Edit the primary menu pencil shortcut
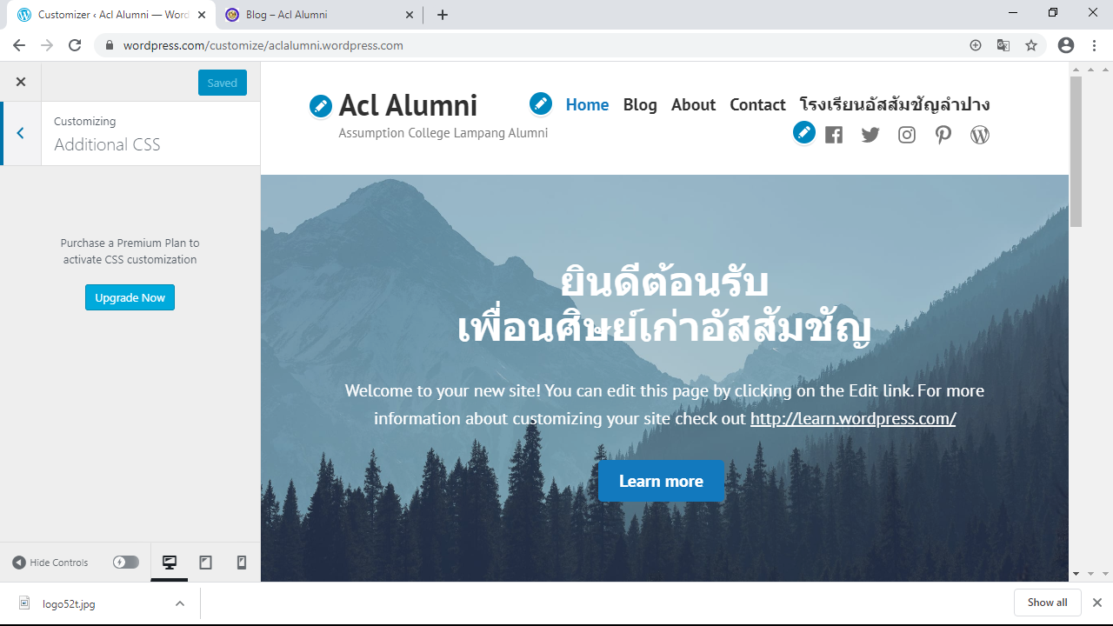 (x=541, y=104)
